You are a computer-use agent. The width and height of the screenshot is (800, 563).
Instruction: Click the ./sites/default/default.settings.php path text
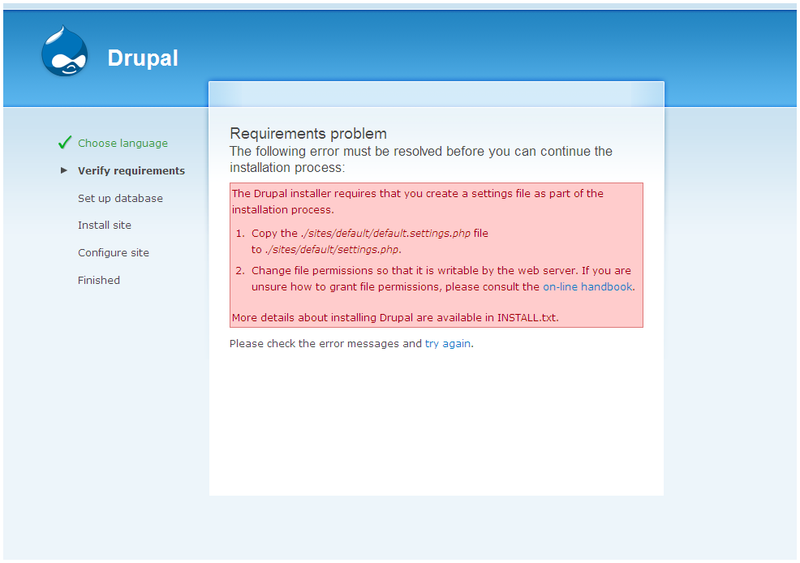click(x=385, y=233)
